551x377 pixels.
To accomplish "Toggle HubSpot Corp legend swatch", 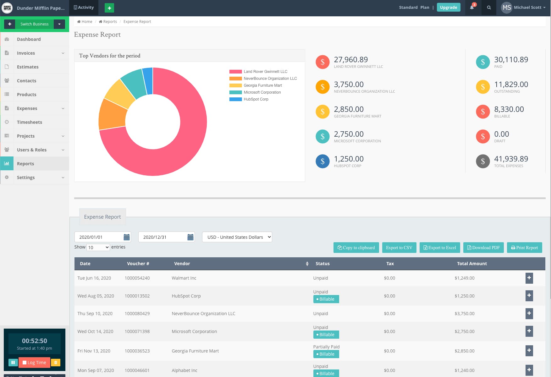I will [x=235, y=99].
